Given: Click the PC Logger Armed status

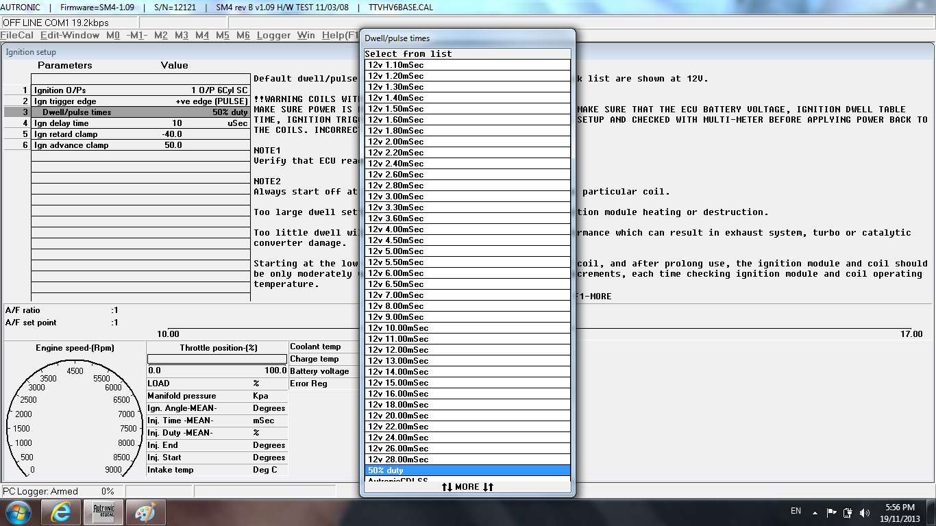Looking at the screenshot, I should pyautogui.click(x=40, y=491).
